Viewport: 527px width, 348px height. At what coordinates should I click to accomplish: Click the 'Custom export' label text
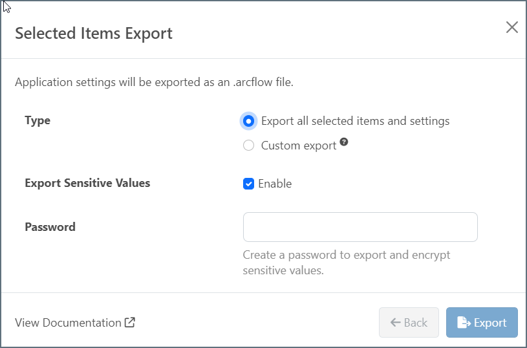click(x=299, y=146)
